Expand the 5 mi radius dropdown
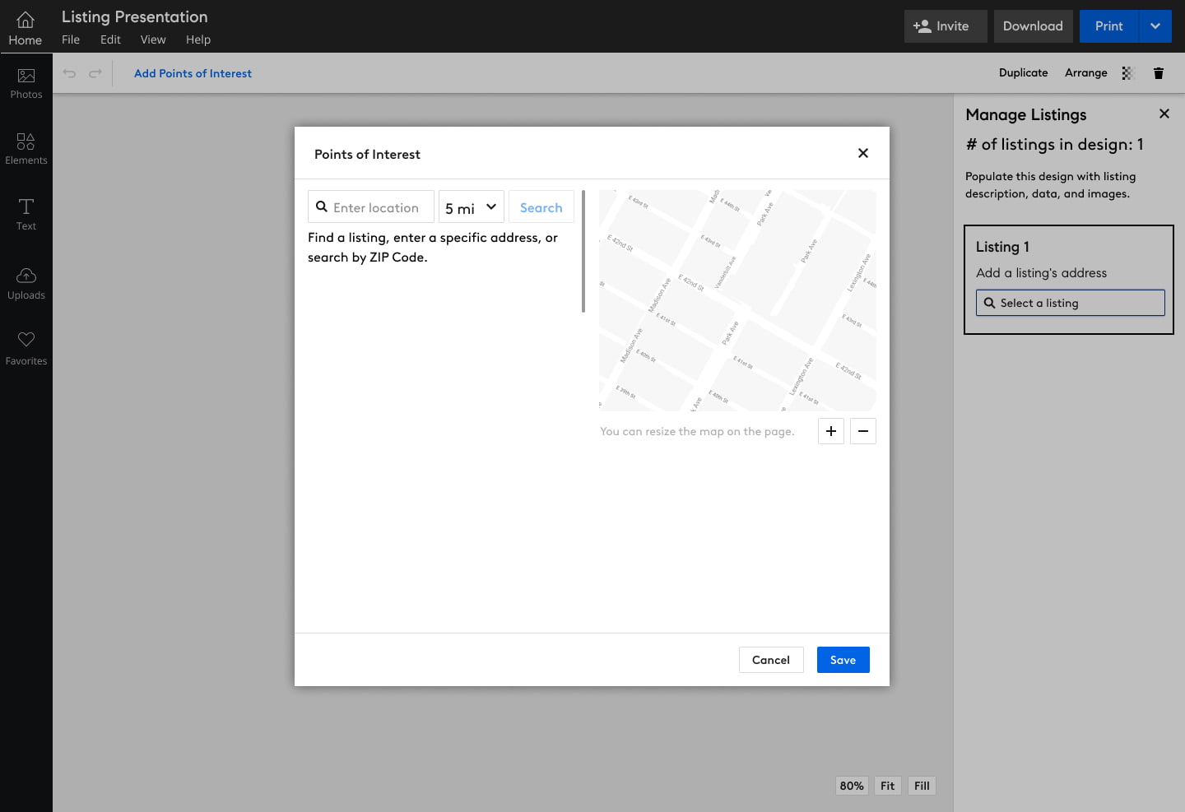This screenshot has height=812, width=1185. point(472,207)
